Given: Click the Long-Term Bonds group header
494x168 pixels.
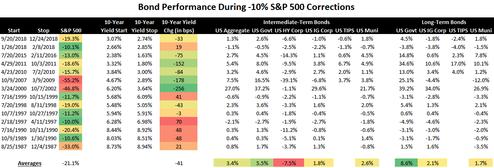Looking at the screenshot, I should point(443,22).
